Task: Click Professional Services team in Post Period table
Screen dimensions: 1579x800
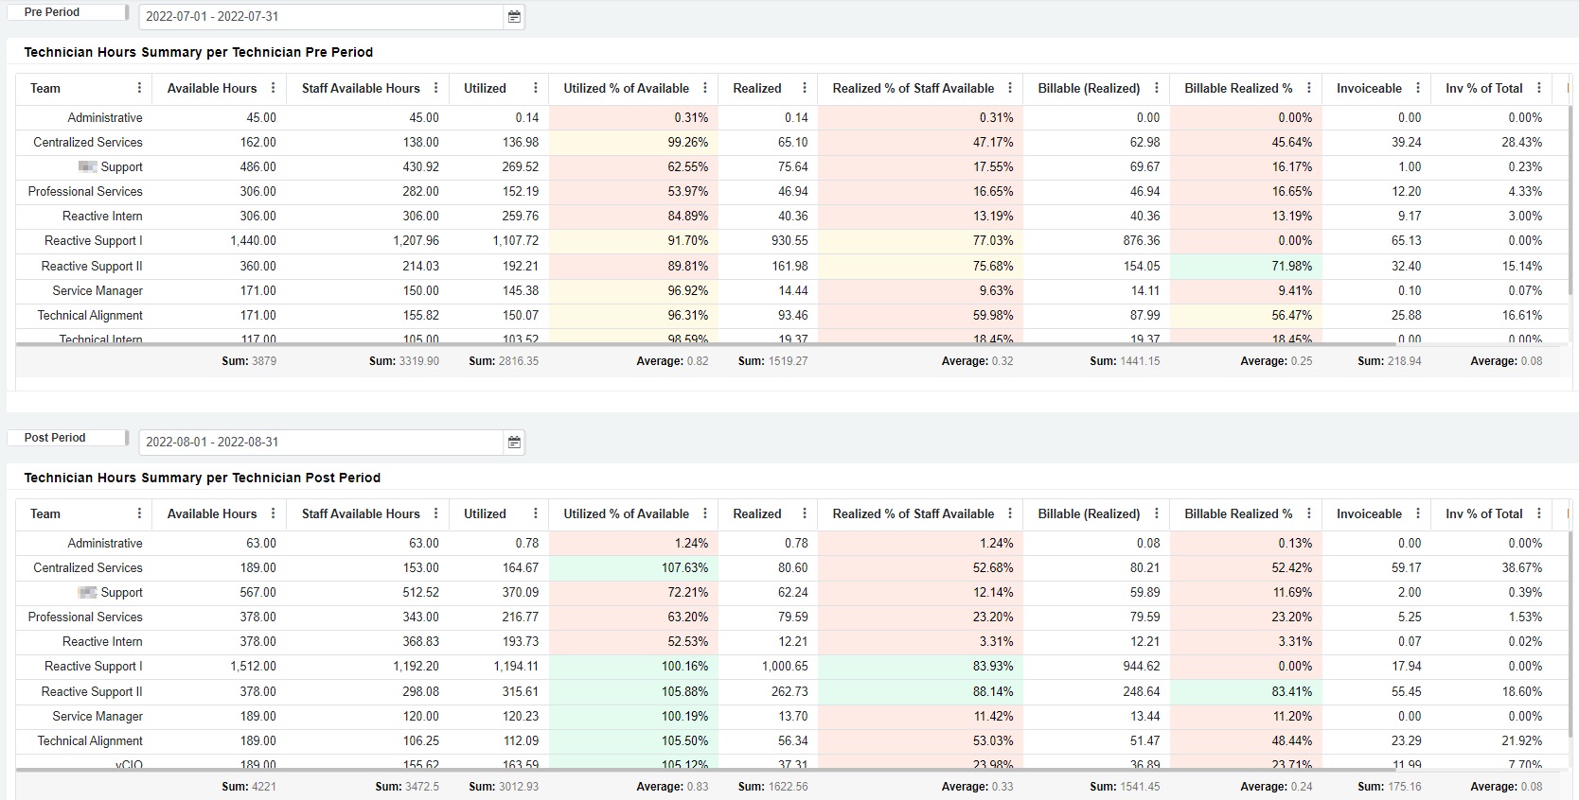Action: (85, 617)
